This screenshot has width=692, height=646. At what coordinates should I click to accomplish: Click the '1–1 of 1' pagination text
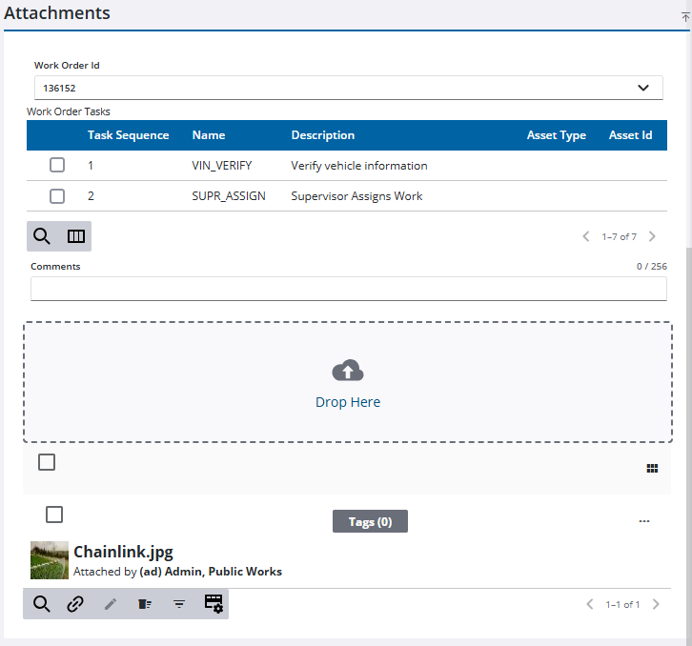click(x=622, y=604)
